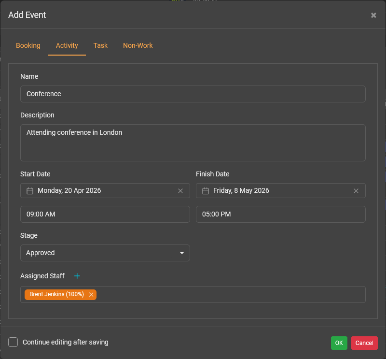The width and height of the screenshot is (386, 359).
Task: Select the Activity tab
Action: (x=67, y=45)
